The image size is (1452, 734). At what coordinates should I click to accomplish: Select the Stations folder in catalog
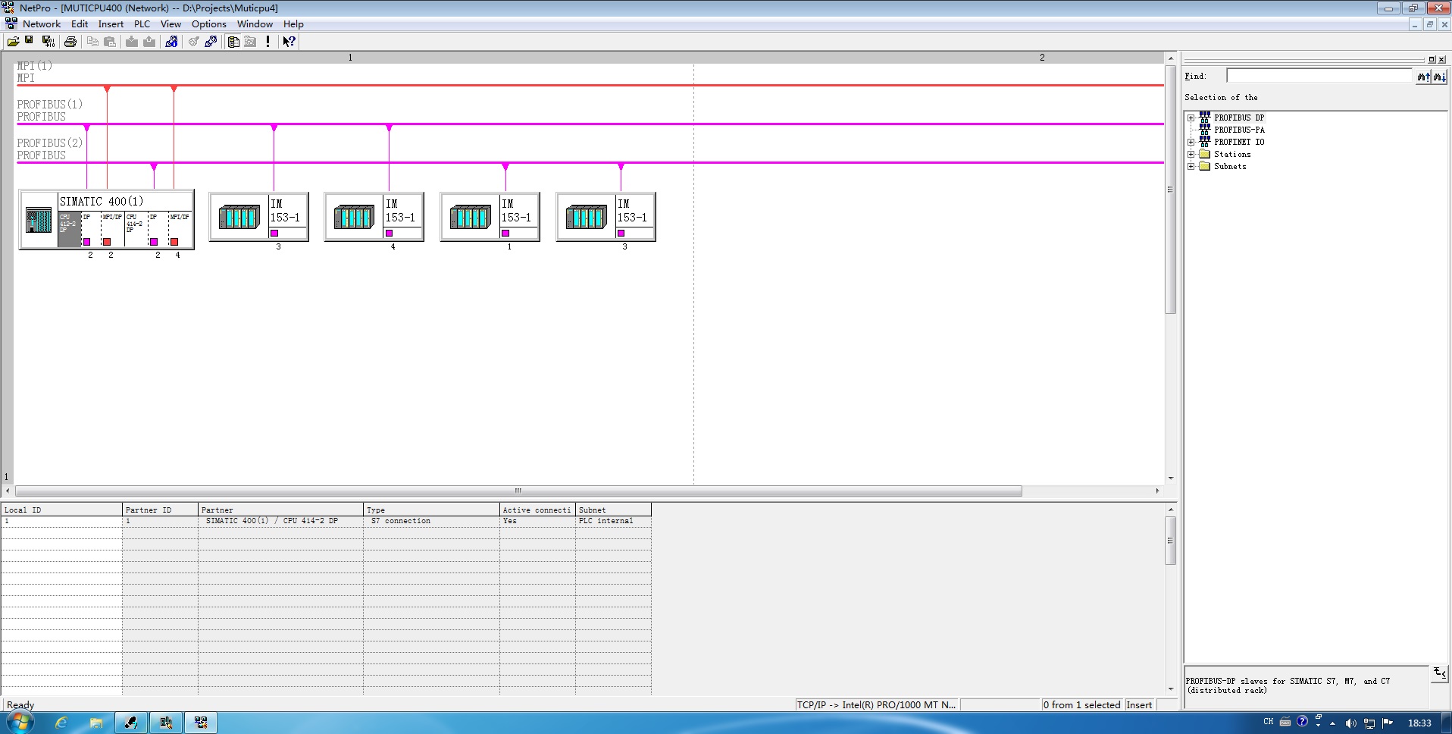(x=1231, y=155)
